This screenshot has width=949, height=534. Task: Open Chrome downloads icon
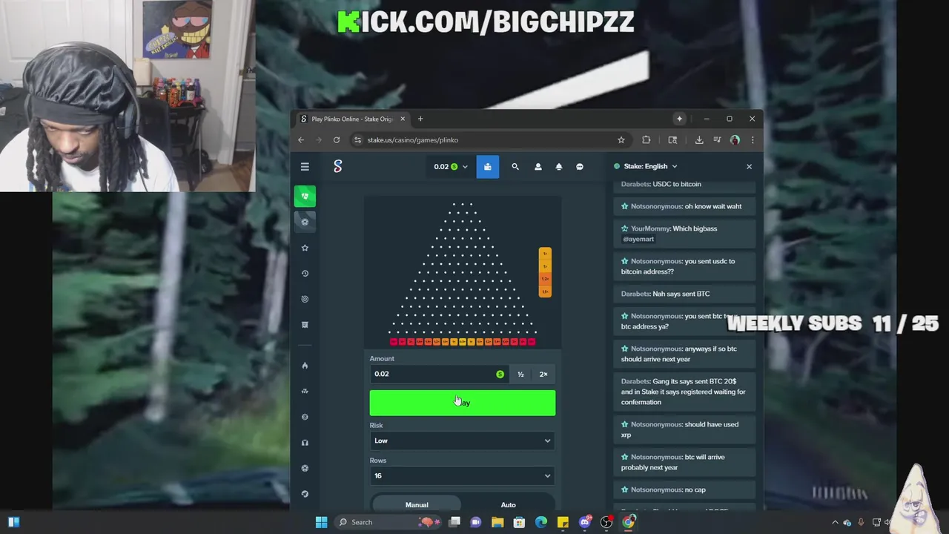699,140
